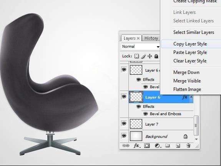Toggle Bevel eye under Layer 6 copy
221x166 pixels.
click(x=145, y=87)
